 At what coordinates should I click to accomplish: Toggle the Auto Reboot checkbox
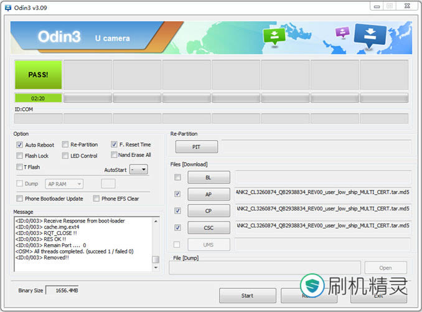(x=20, y=144)
